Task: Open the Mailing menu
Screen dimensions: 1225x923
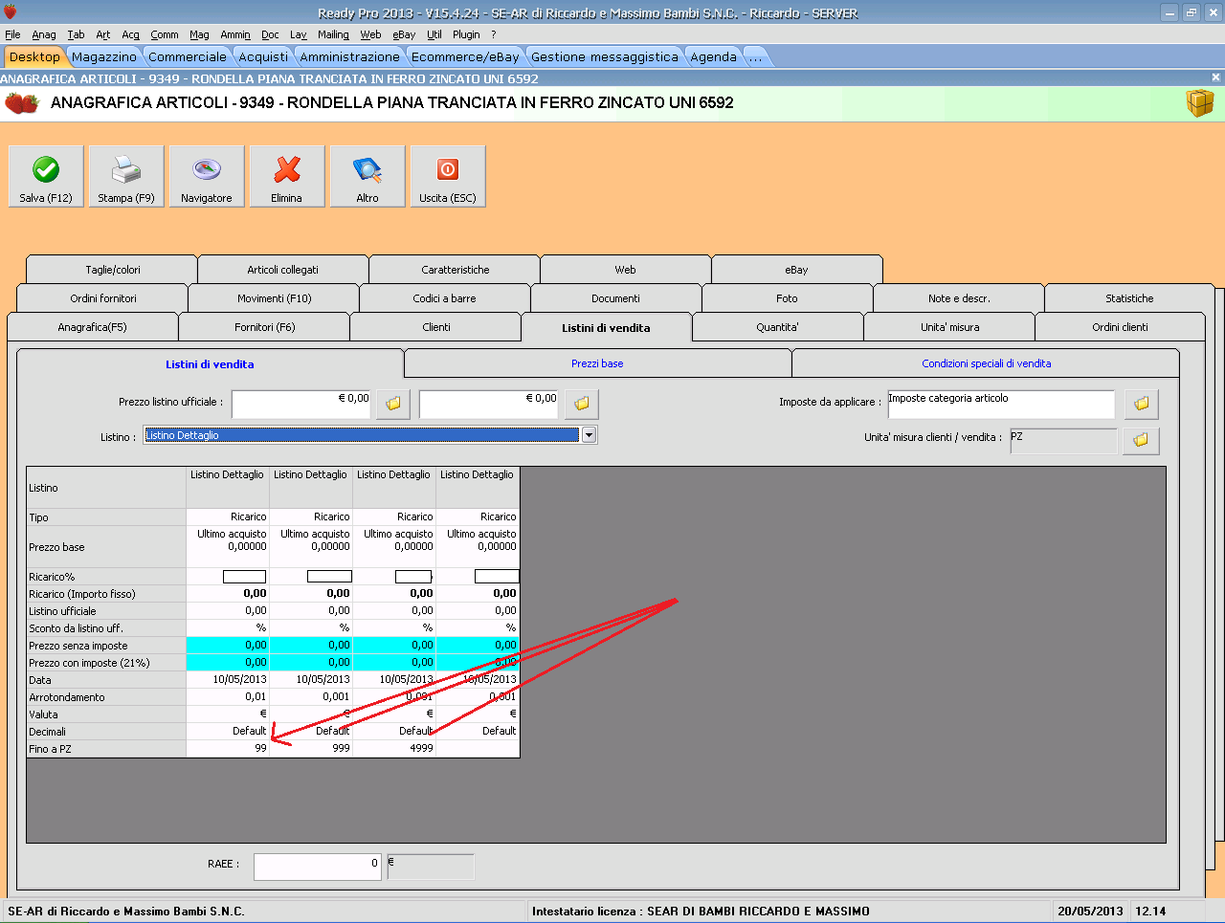Action: coord(334,34)
